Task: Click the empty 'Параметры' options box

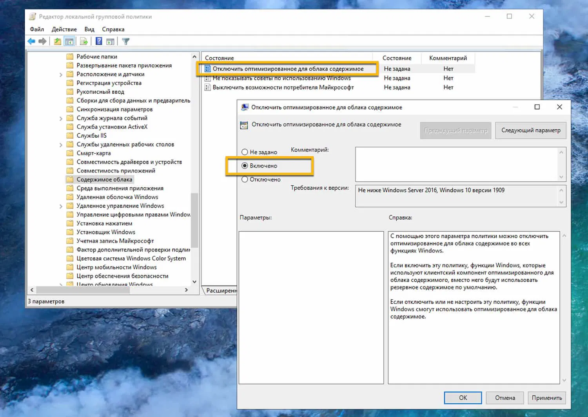Action: (x=311, y=308)
